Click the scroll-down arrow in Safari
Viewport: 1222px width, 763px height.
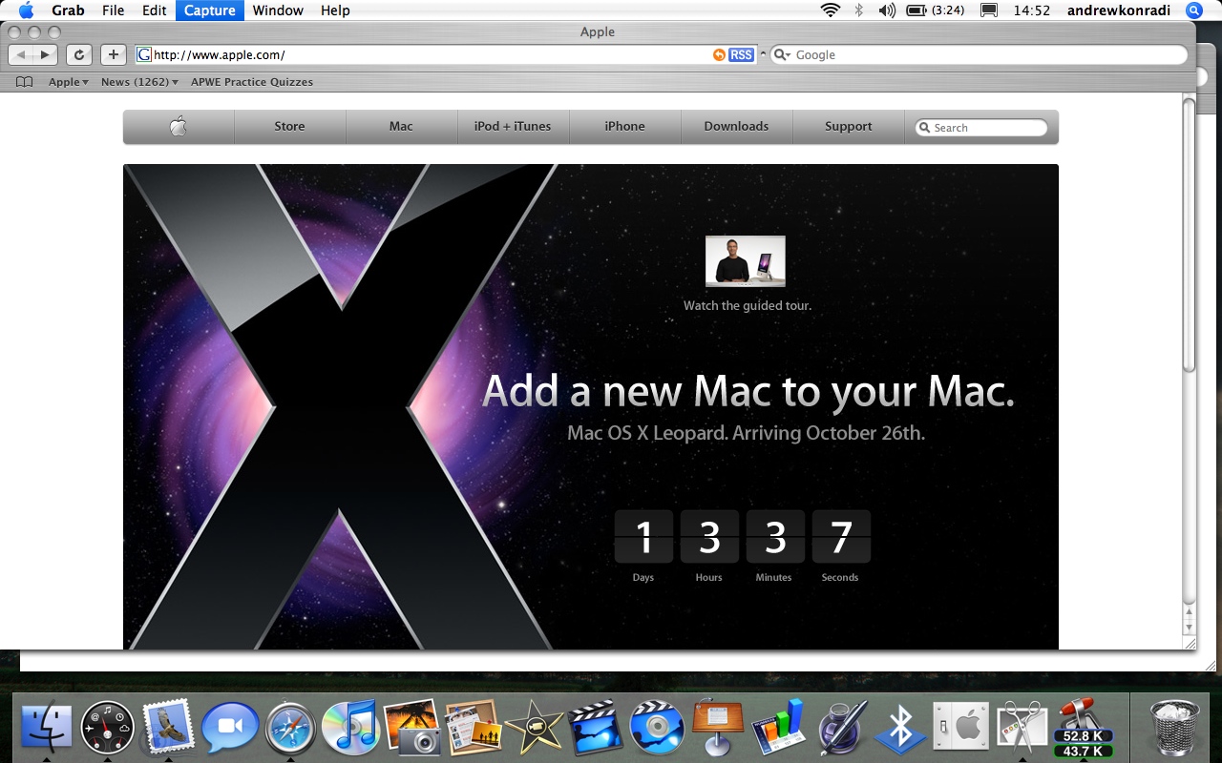point(1189,627)
